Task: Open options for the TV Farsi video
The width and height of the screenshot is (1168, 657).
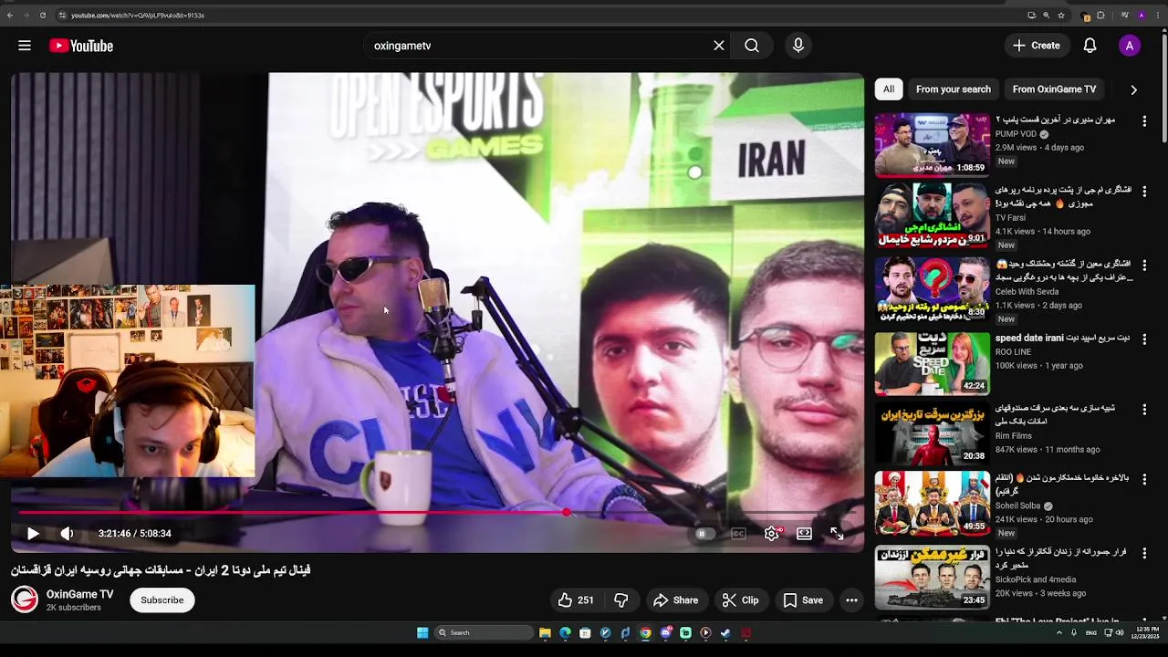Action: click(1144, 192)
